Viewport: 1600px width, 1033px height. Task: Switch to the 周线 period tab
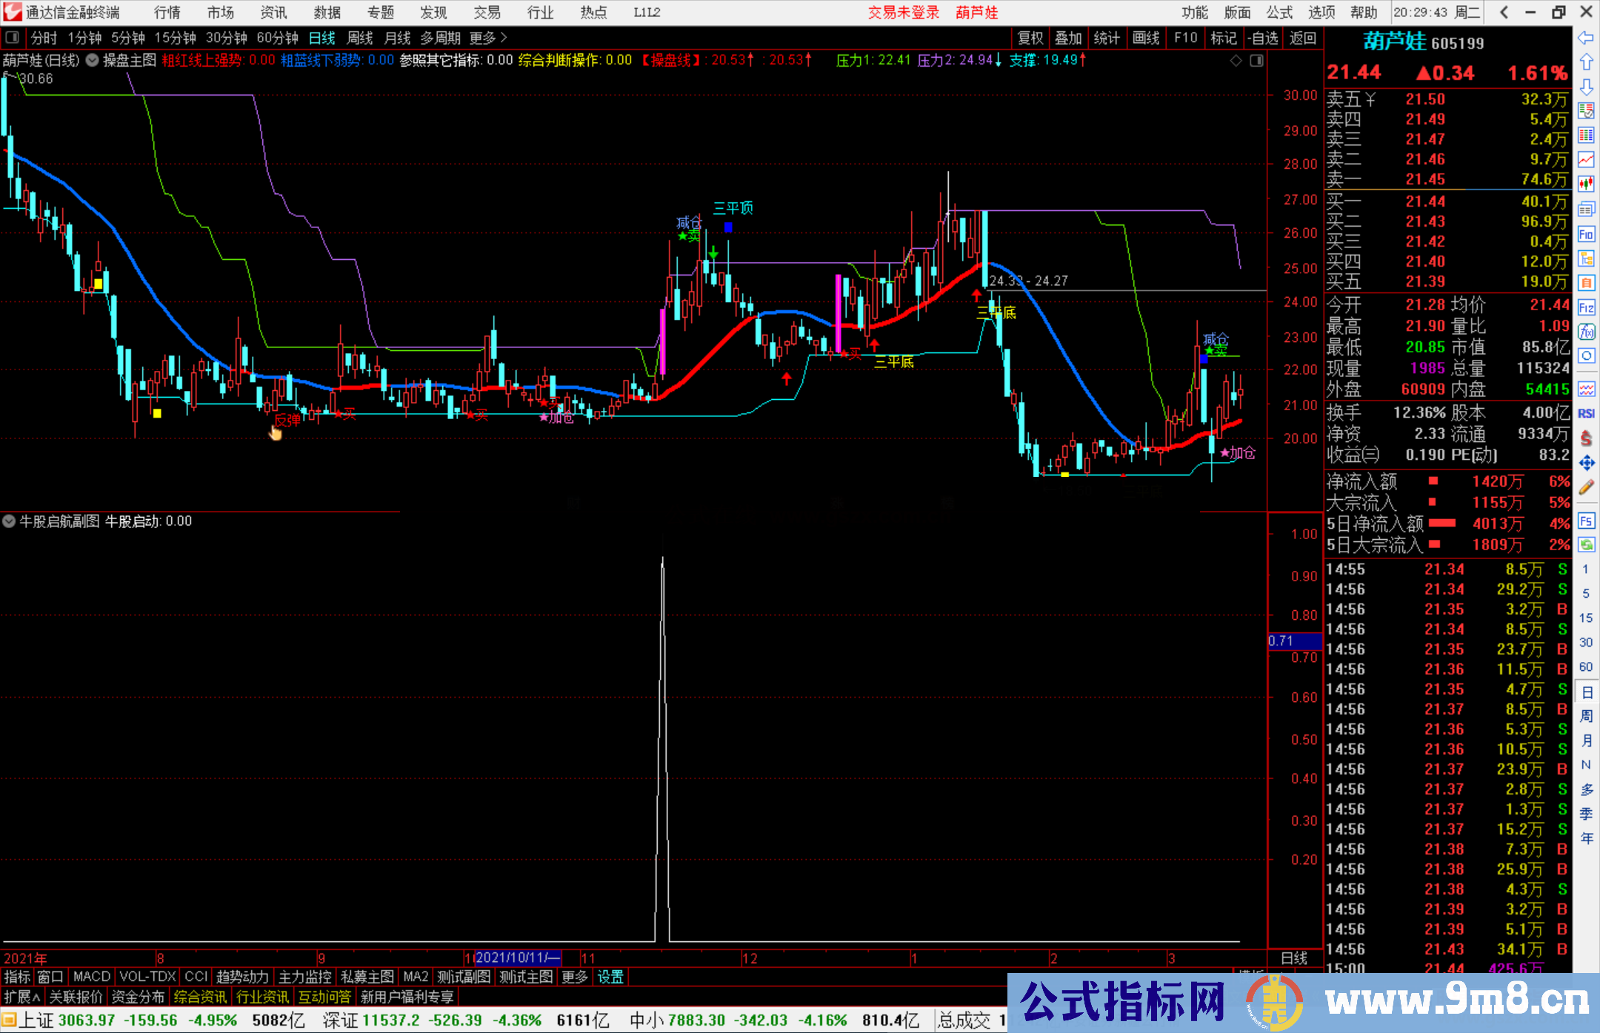point(360,38)
